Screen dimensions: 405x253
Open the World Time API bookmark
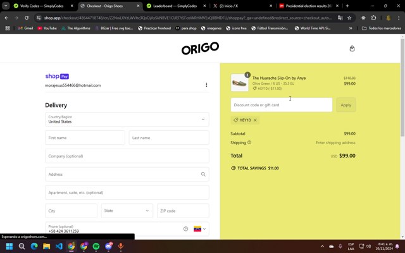pyautogui.click(x=313, y=28)
